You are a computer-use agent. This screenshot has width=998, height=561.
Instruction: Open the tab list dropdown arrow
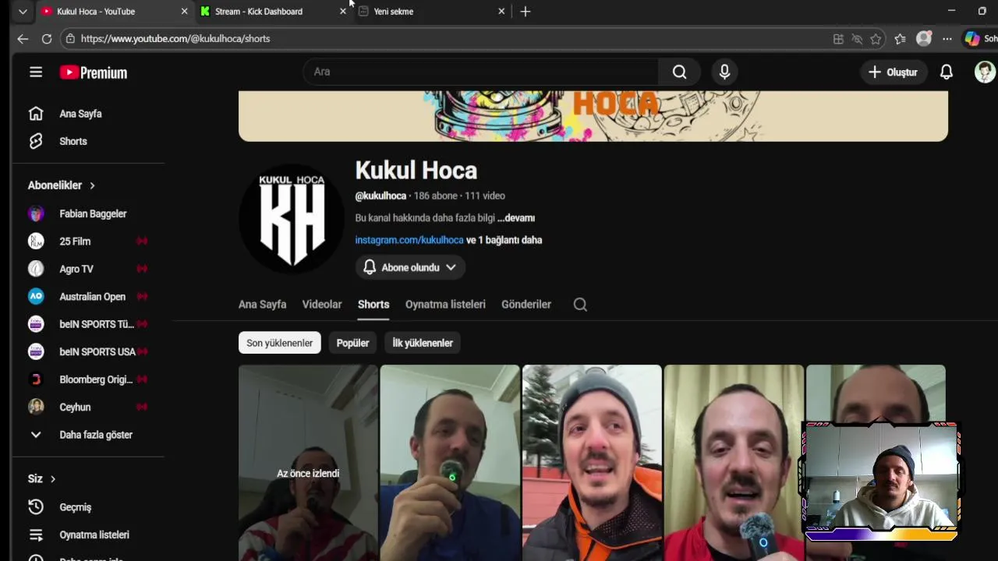click(x=23, y=12)
